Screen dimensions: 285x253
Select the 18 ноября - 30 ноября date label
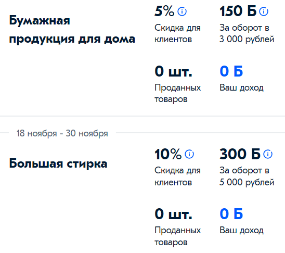pos(62,133)
